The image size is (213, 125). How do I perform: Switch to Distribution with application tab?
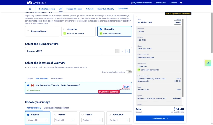[x=56, y=108]
